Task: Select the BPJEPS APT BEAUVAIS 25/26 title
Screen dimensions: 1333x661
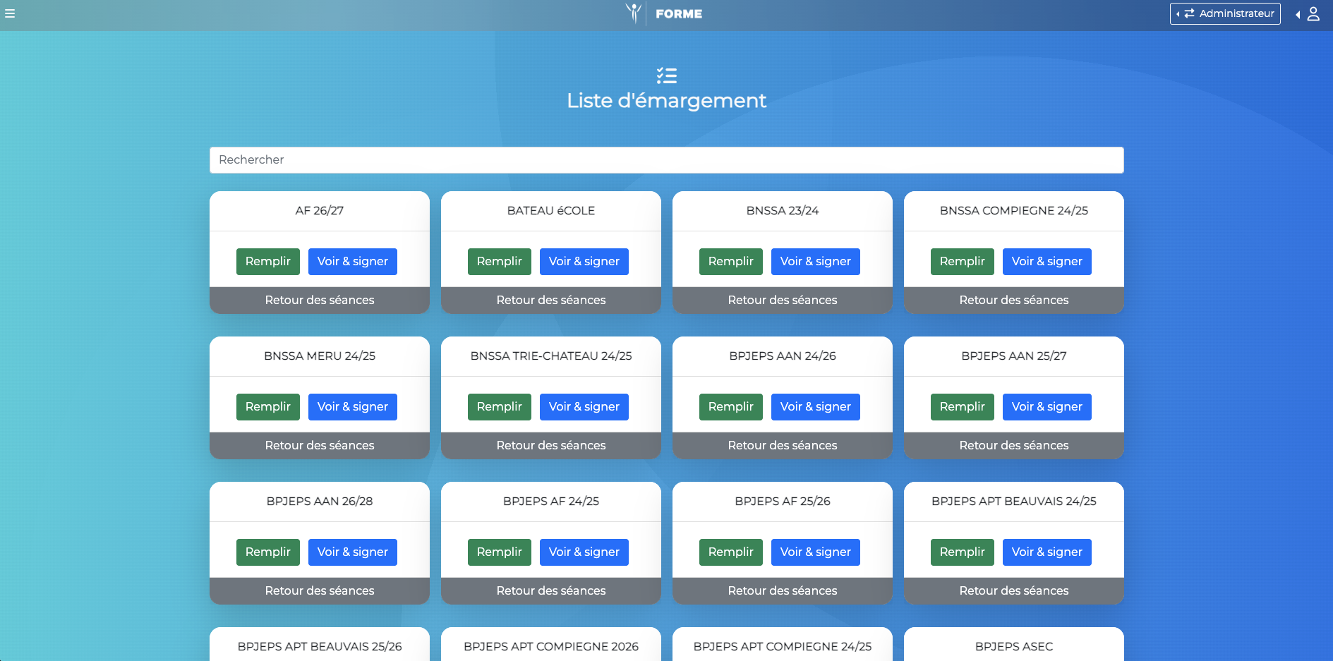Action: (320, 647)
